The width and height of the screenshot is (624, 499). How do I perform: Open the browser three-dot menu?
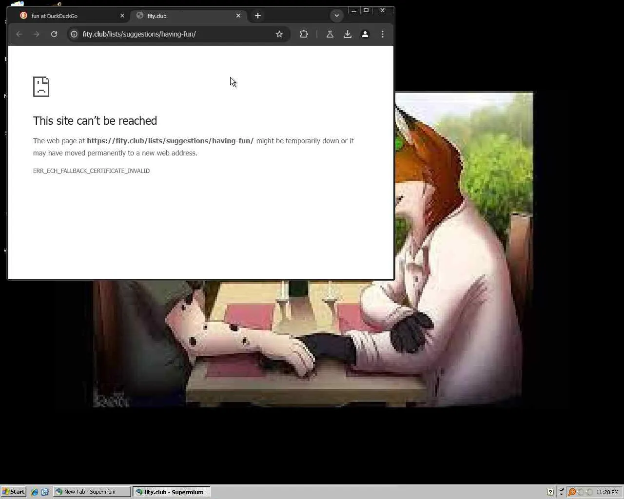(x=383, y=34)
